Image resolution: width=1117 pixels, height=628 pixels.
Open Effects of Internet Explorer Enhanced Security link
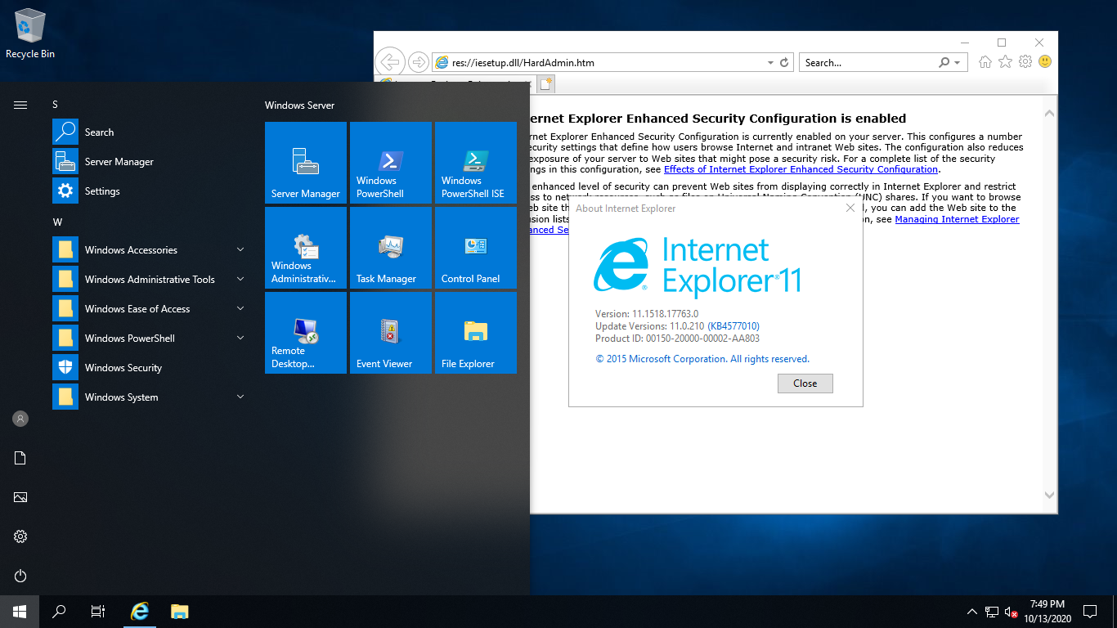(x=801, y=169)
